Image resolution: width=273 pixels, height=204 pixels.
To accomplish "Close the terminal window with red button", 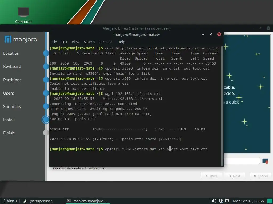I will point(219,34).
